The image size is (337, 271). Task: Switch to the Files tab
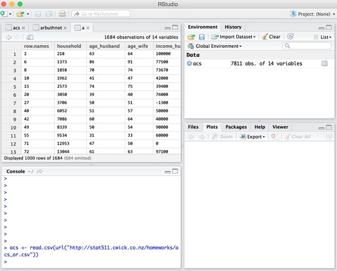pos(193,127)
